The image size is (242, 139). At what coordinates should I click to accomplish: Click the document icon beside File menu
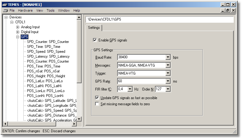(x=6, y=10)
